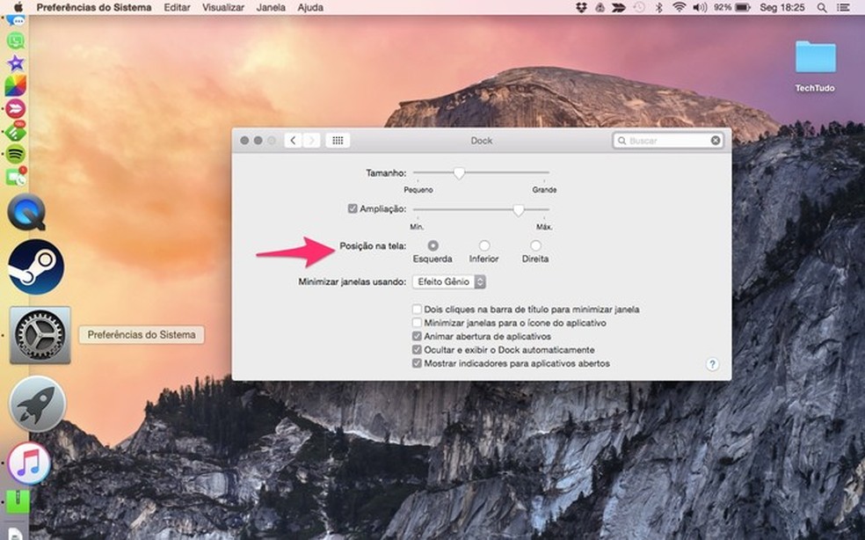Open the Ajuda menu
This screenshot has width=865, height=540.
310,8
